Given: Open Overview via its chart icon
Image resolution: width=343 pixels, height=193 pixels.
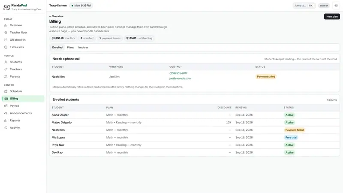Looking at the screenshot, I should [6, 25].
